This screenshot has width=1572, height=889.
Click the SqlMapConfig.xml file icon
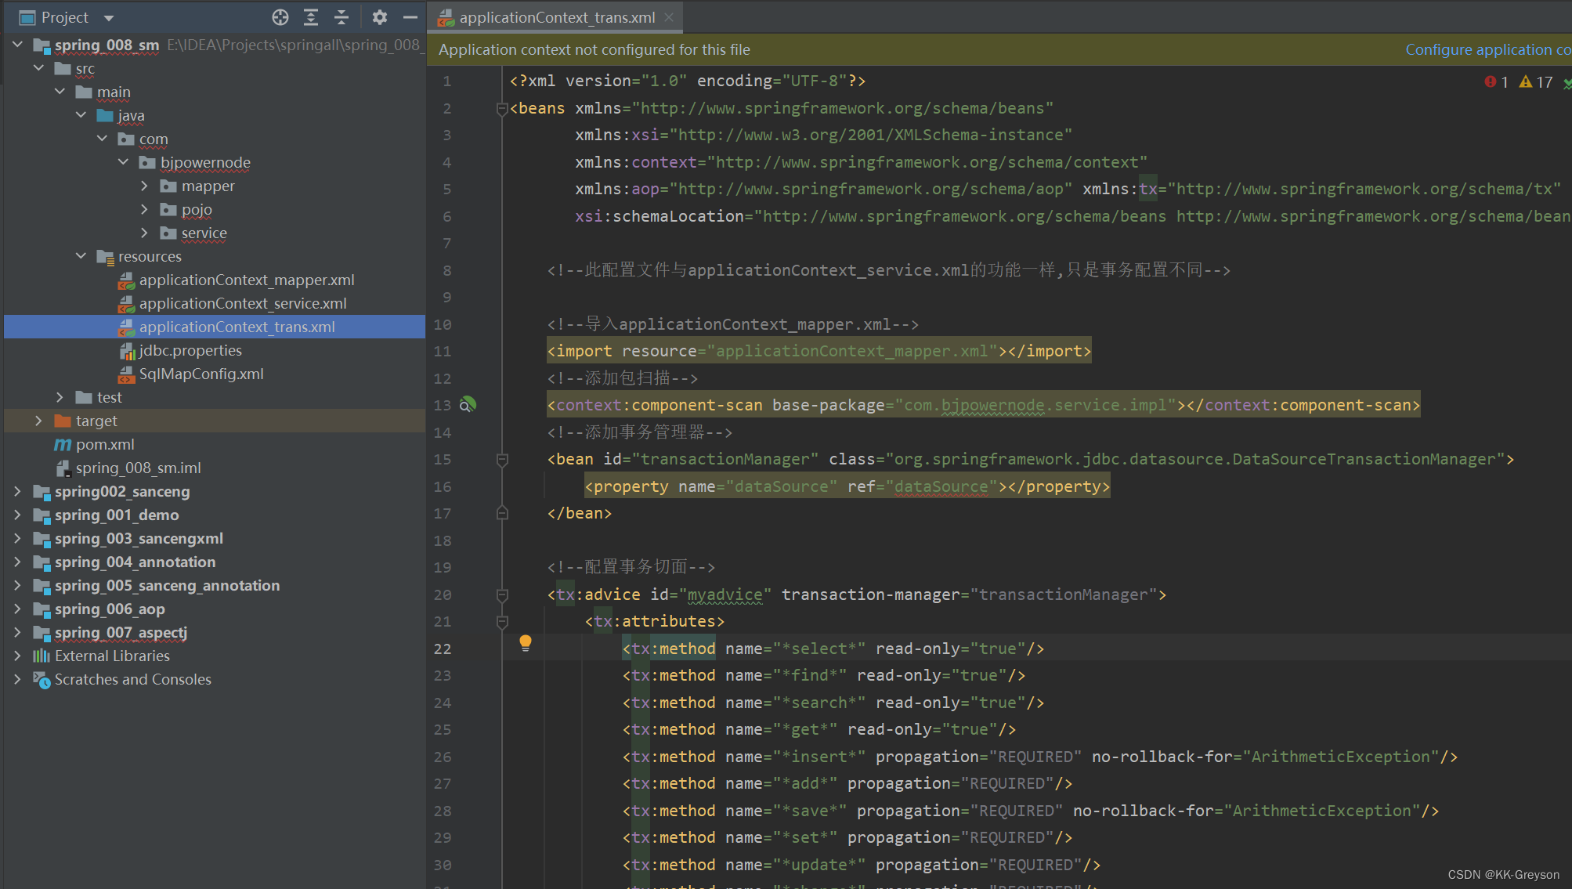point(126,374)
